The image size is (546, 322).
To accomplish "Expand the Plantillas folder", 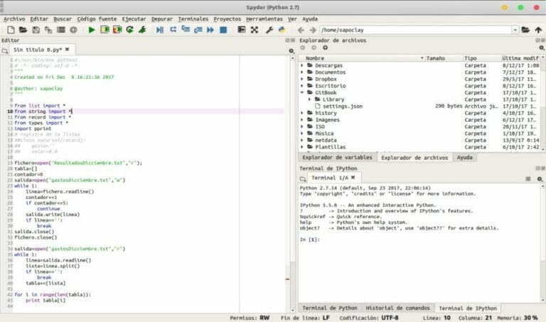I will click(302, 147).
